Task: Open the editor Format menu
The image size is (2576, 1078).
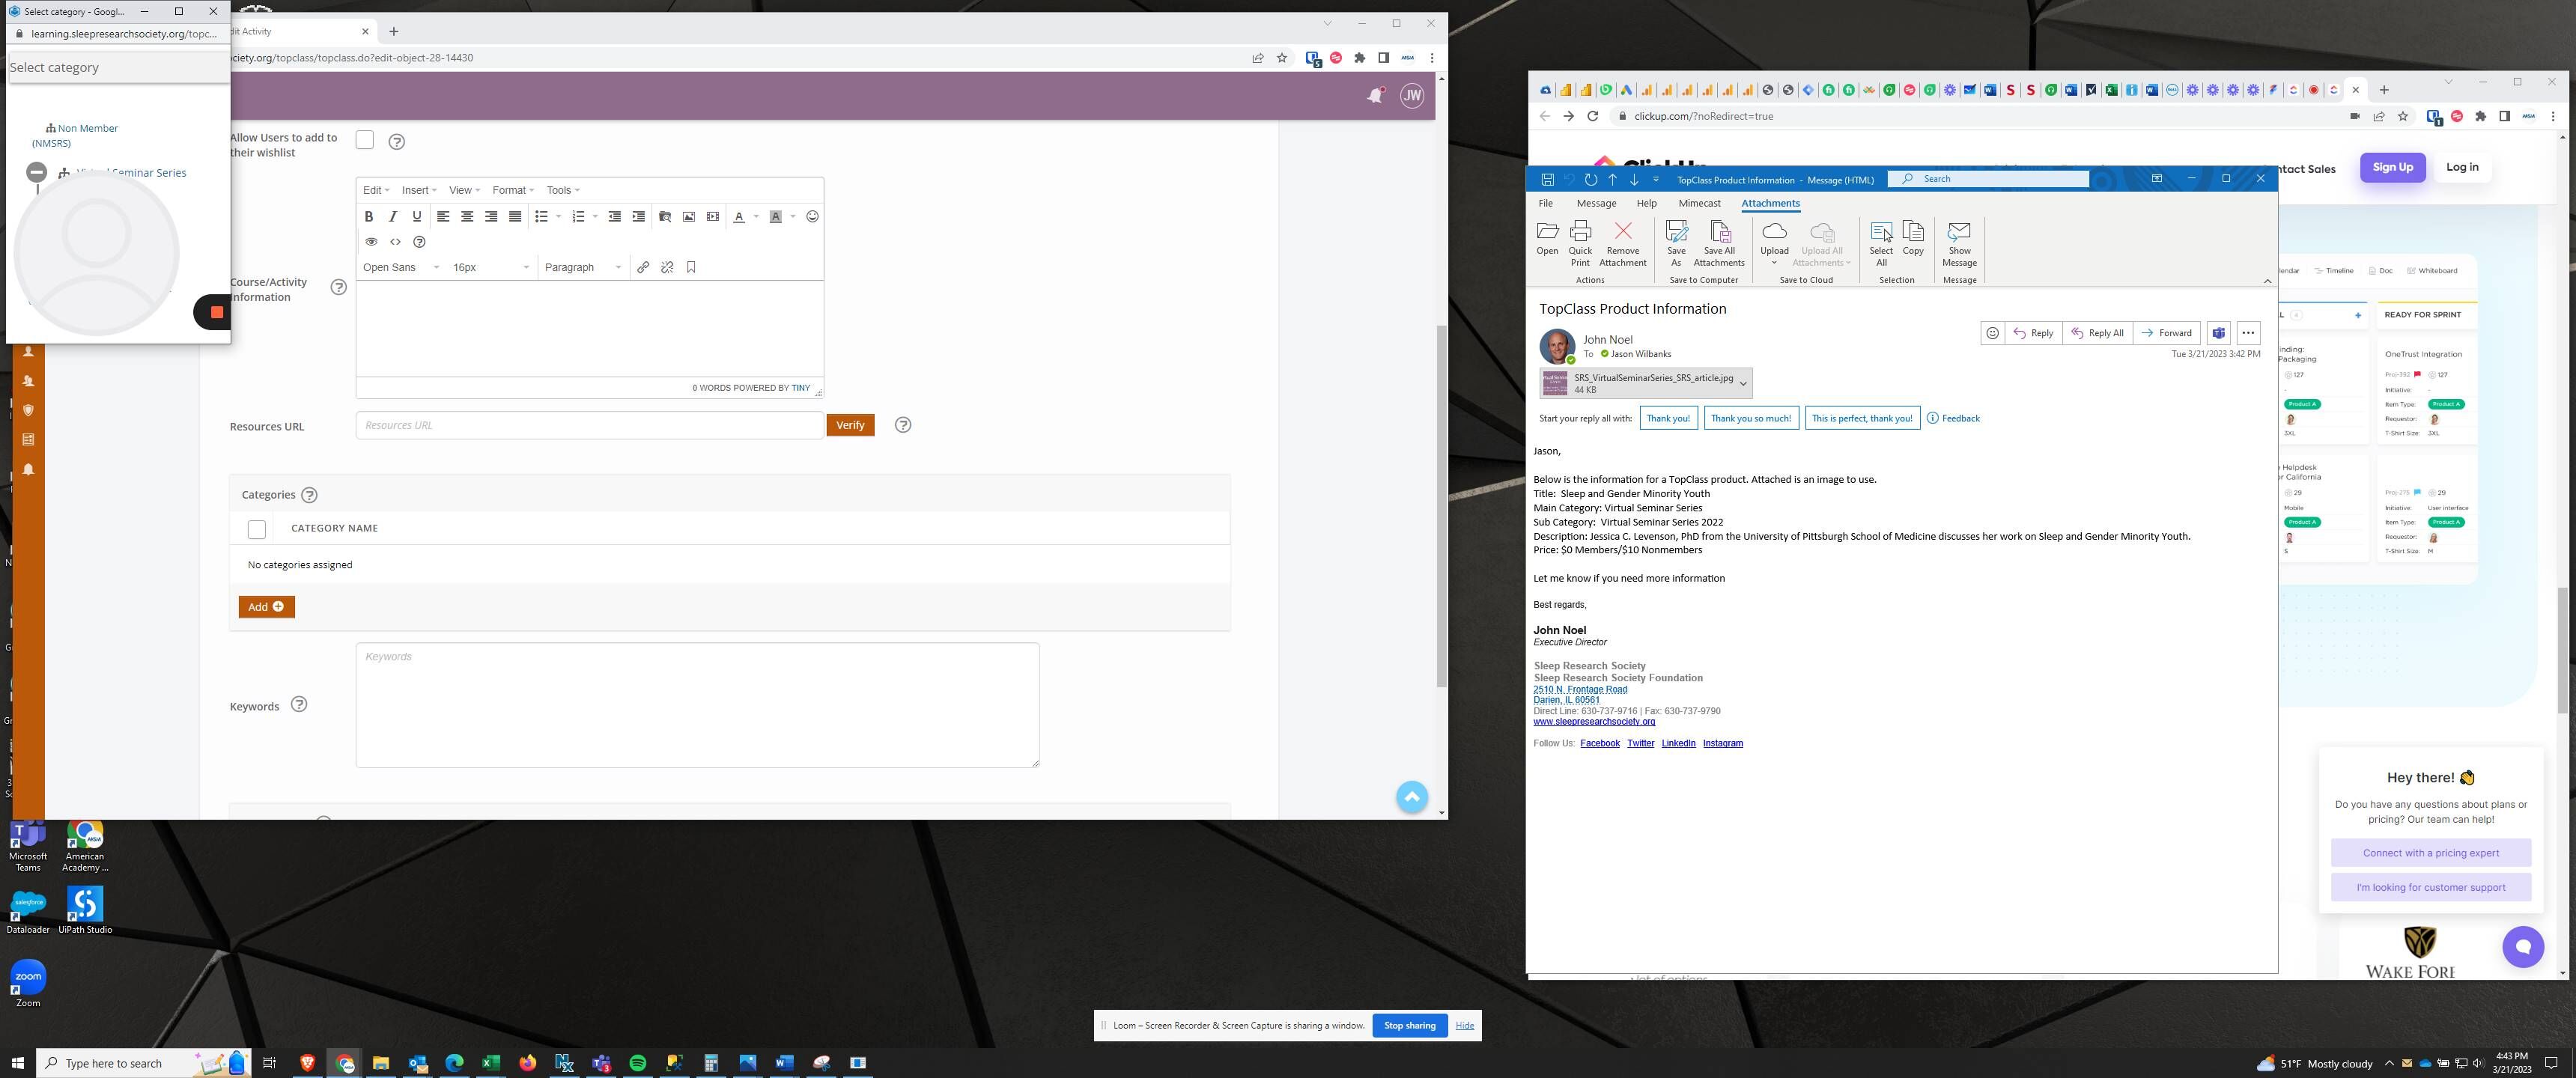Action: point(513,190)
